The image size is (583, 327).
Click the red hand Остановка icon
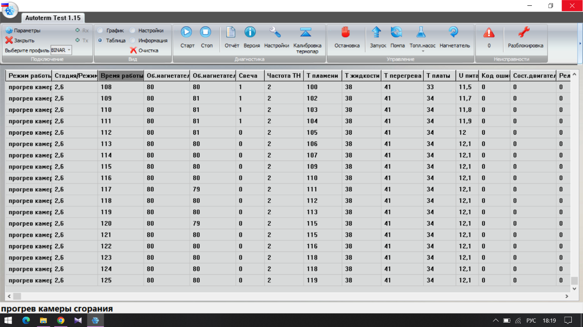point(346,32)
